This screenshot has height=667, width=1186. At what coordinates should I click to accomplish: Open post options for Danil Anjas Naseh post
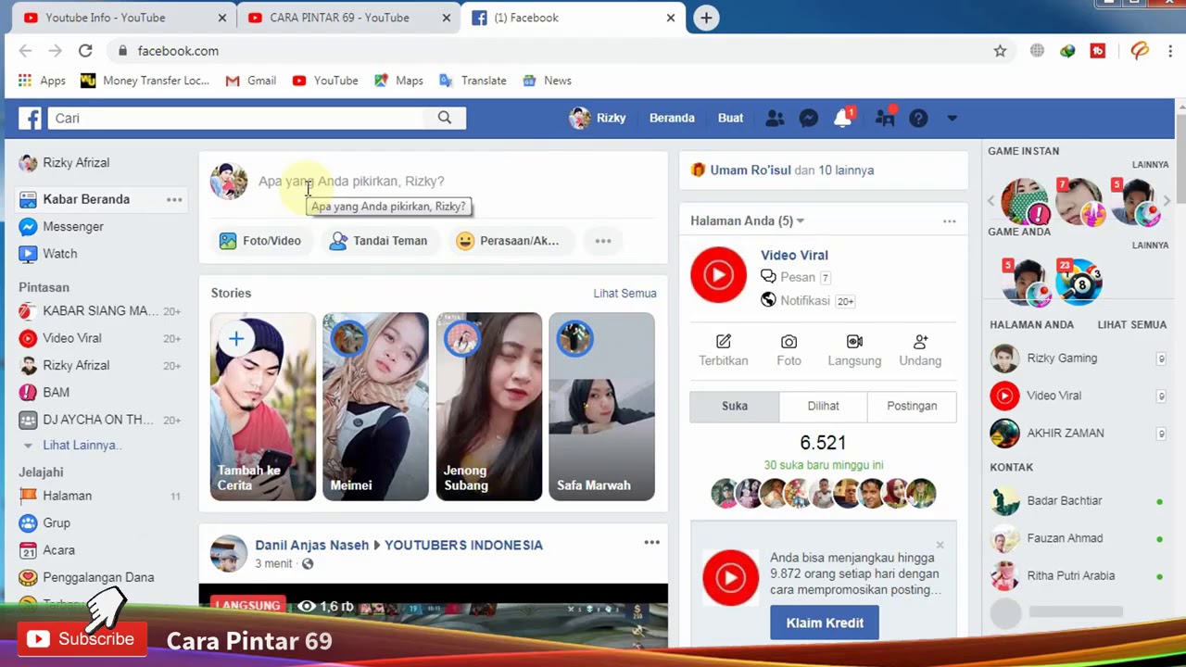coord(651,543)
